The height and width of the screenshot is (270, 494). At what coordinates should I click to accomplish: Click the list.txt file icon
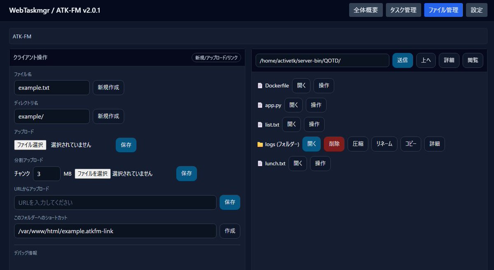click(x=260, y=124)
